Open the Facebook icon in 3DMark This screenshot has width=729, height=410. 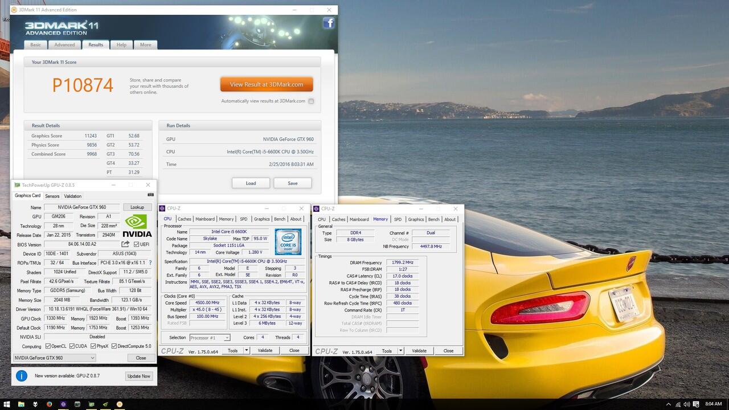329,23
